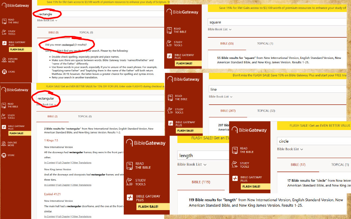The height and width of the screenshot is (219, 351).
Task: Open the Ezekiel 41:21 verse link
Action: click(53, 194)
